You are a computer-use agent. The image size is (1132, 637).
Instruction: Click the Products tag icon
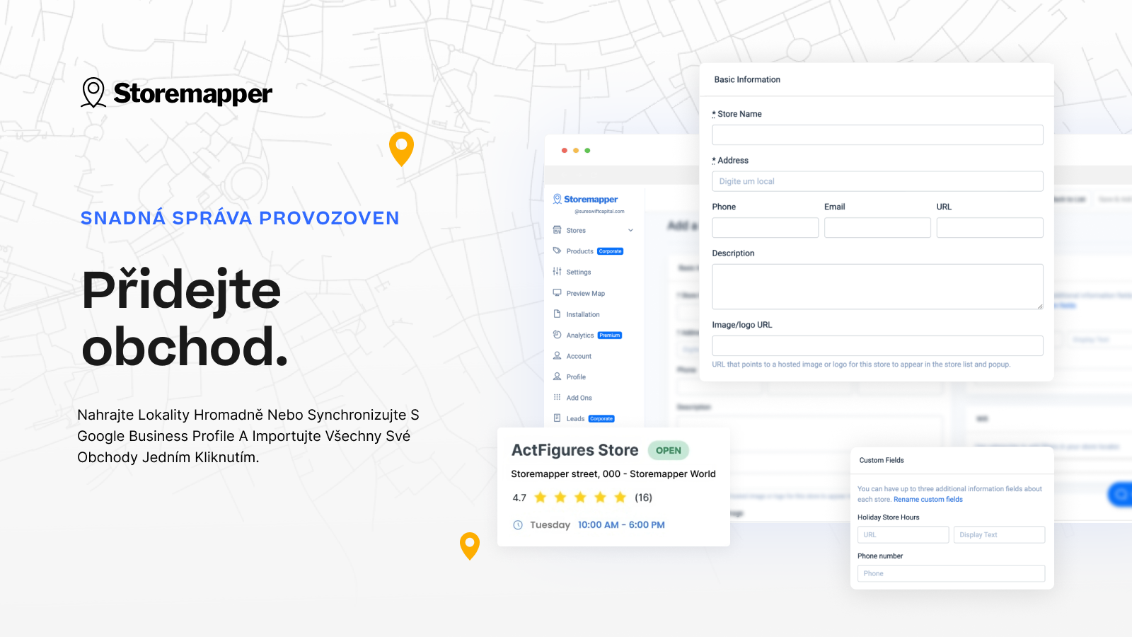tap(557, 251)
